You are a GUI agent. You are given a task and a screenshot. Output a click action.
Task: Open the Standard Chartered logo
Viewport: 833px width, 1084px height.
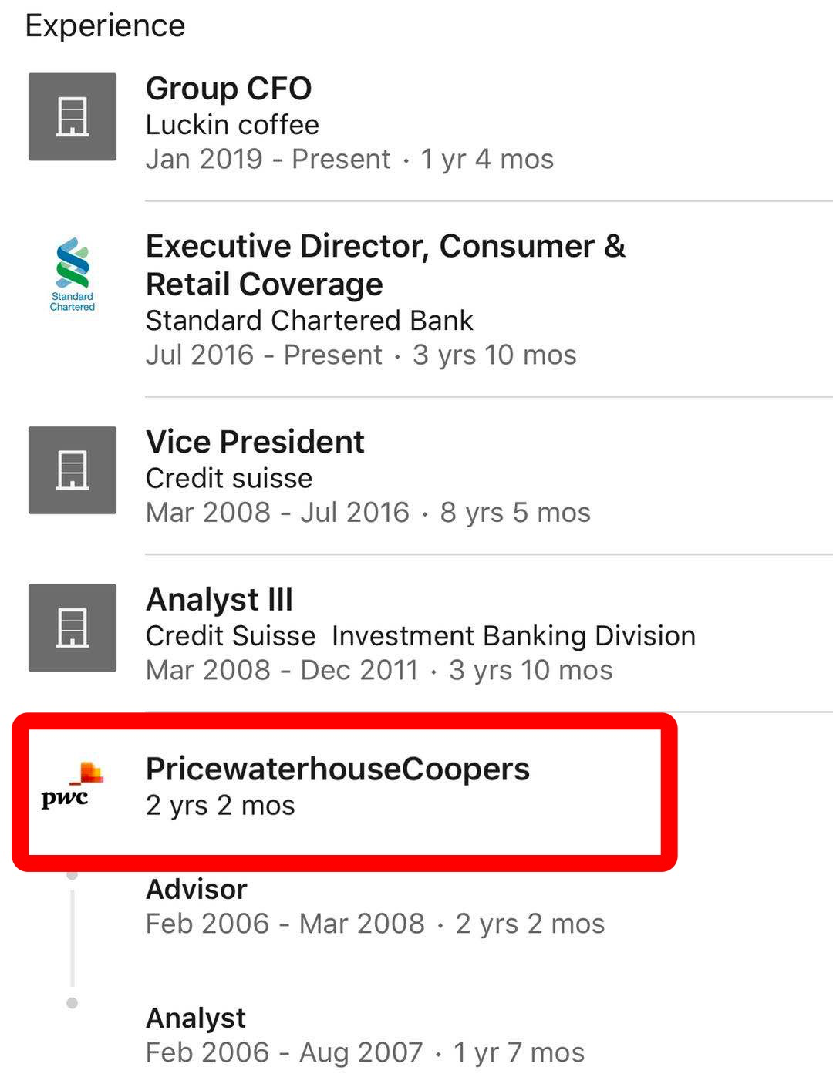pyautogui.click(x=73, y=275)
